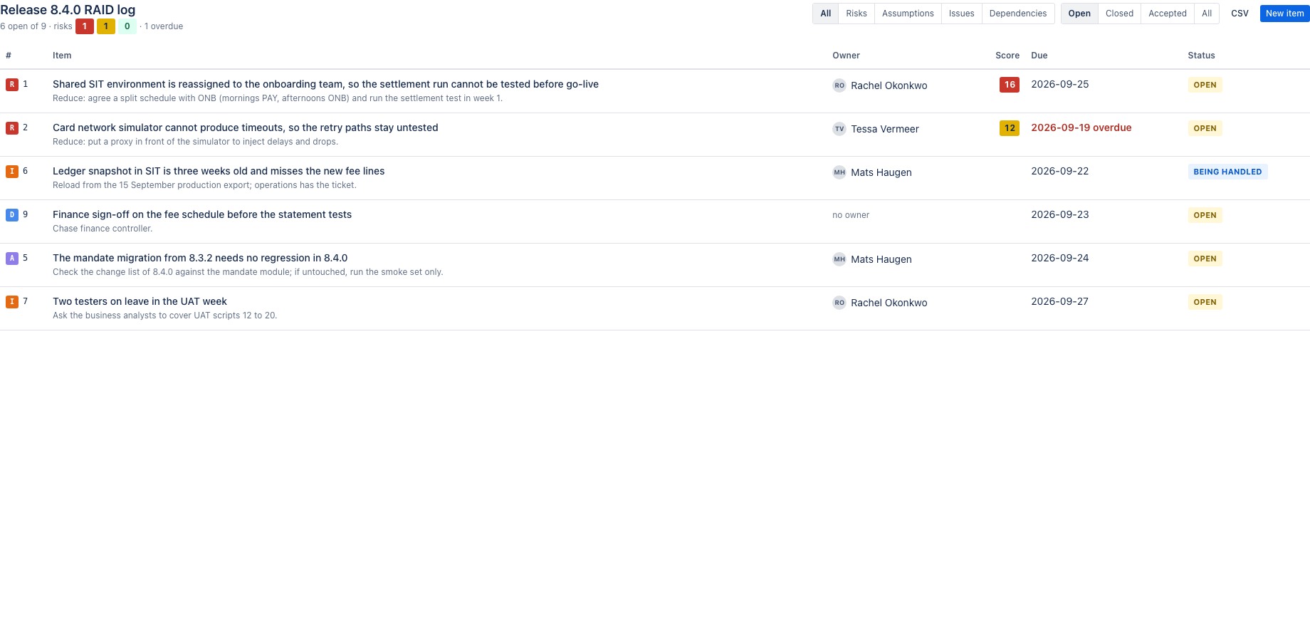This screenshot has height=641, width=1310.
Task: Click Rachel Okonkwo's avatar on the Shared SIT row
Action: click(839, 85)
